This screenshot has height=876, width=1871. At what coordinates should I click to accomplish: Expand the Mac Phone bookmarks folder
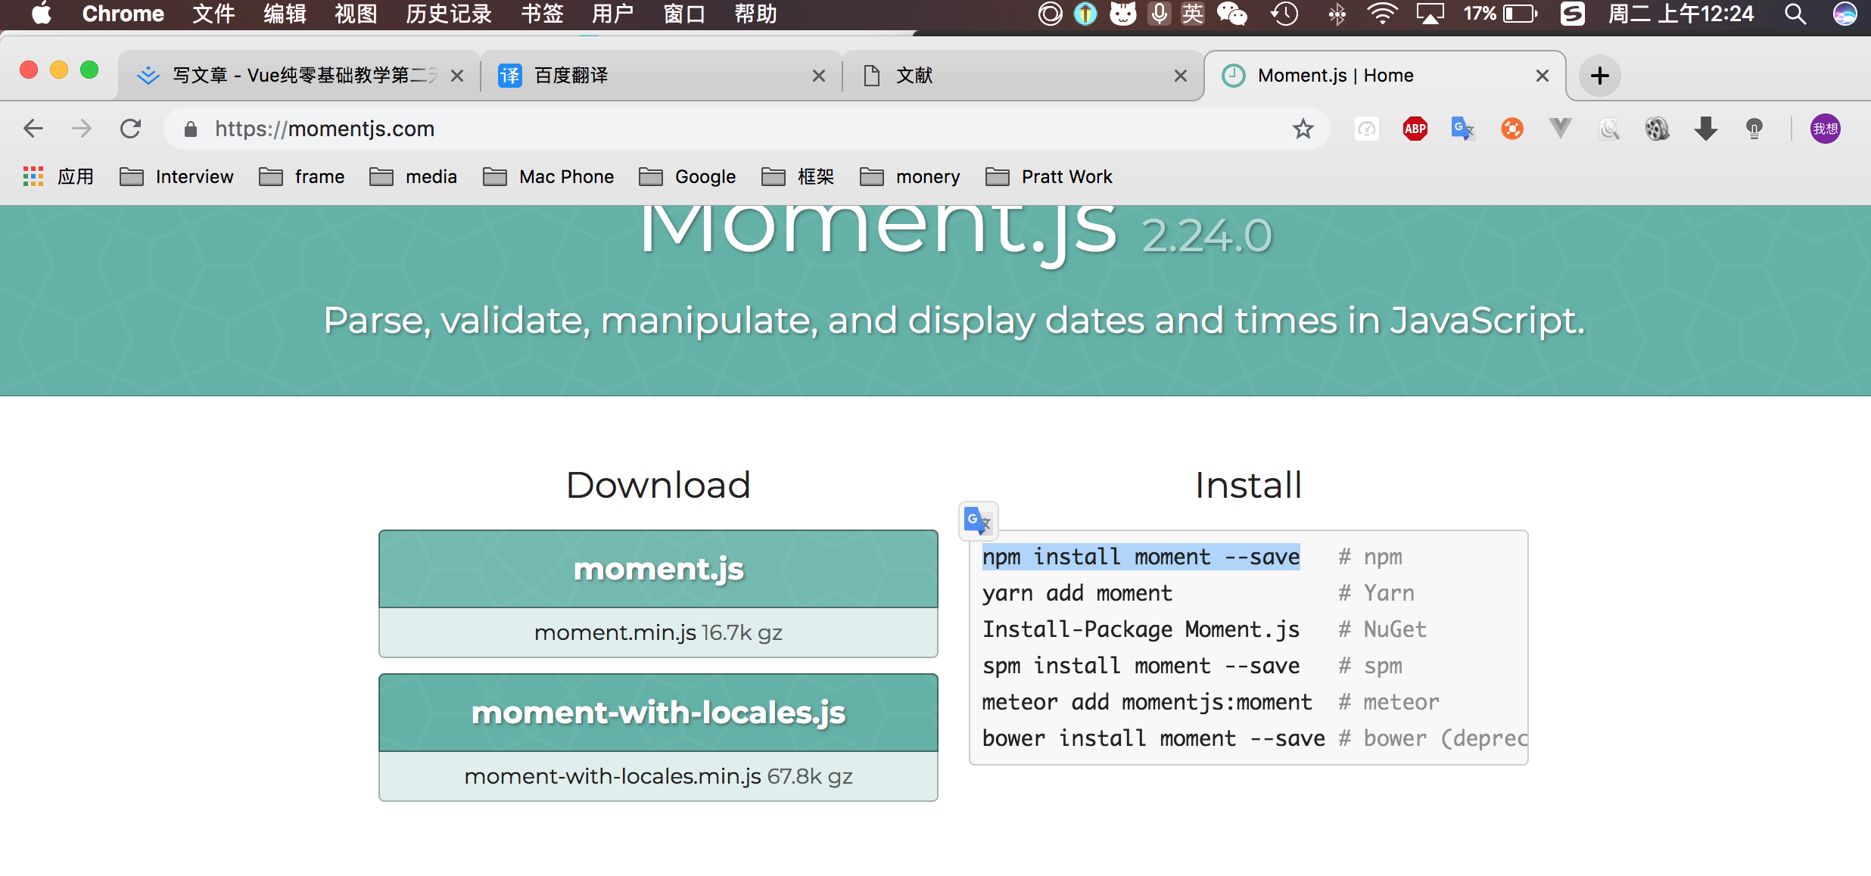click(549, 177)
